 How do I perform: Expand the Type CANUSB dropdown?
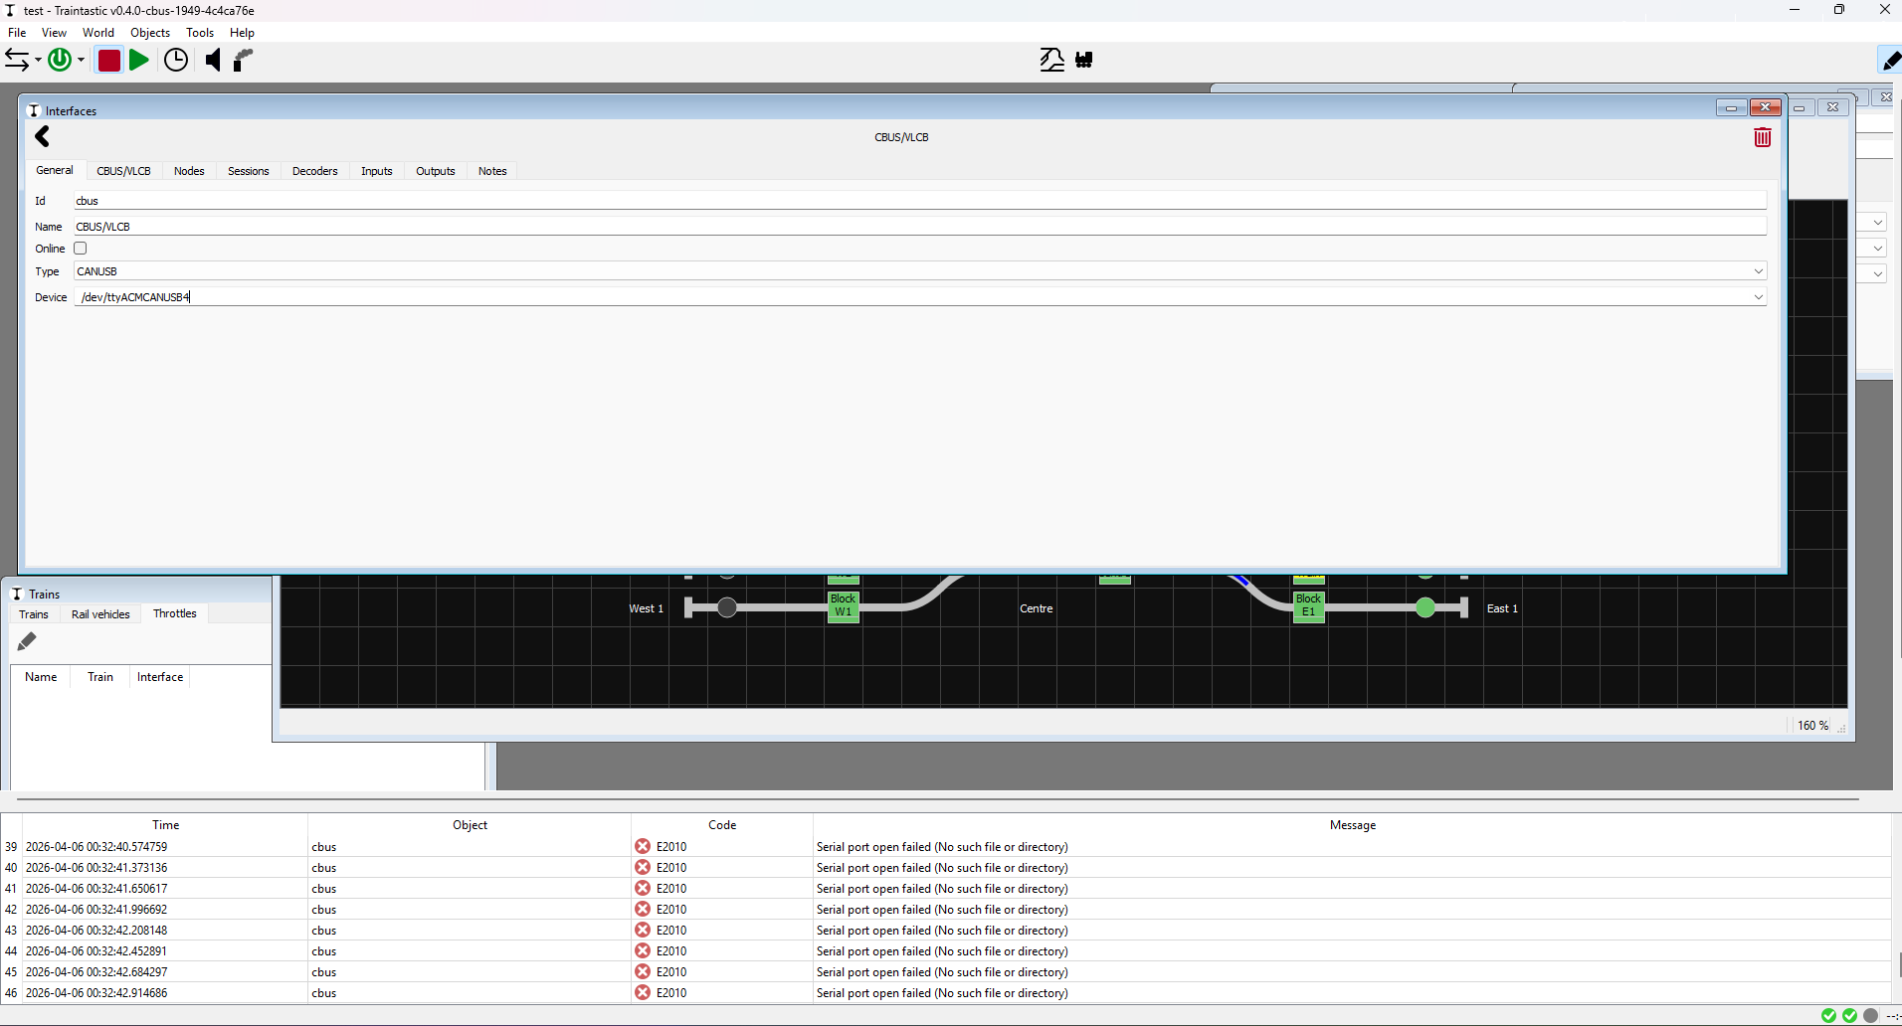[1758, 271]
